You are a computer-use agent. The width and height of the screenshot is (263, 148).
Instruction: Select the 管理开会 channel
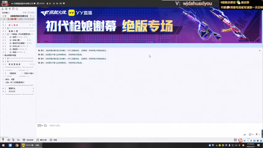(x=12, y=88)
